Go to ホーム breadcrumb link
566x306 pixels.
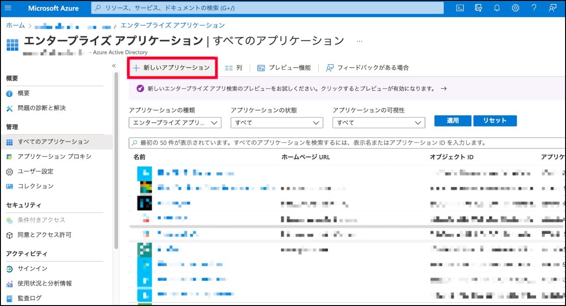(x=16, y=25)
